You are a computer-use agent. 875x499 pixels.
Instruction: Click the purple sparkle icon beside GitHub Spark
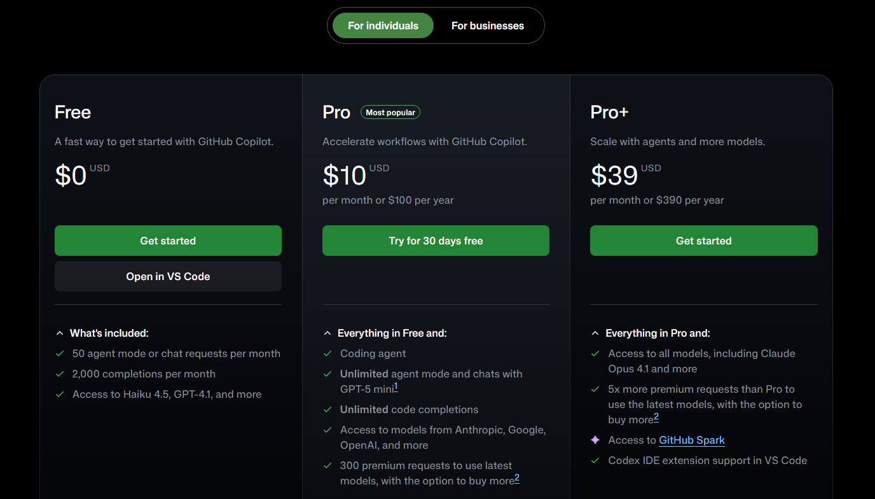[x=595, y=440]
